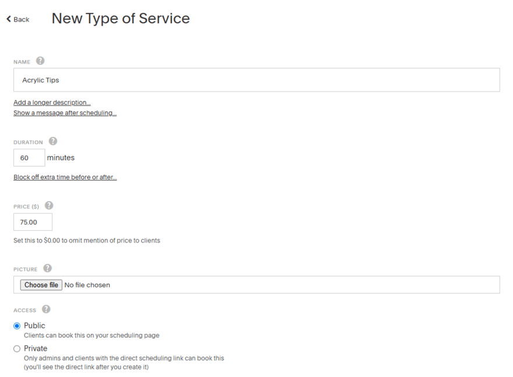Click the 'No file chosen' picture area
The image size is (513, 377).
point(87,284)
